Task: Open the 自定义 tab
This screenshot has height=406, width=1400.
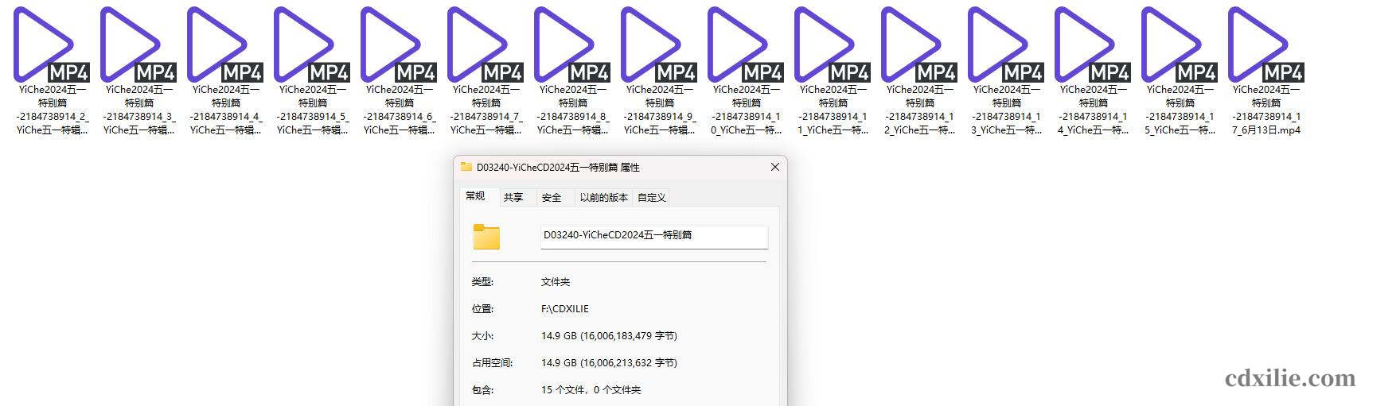Action: (652, 198)
